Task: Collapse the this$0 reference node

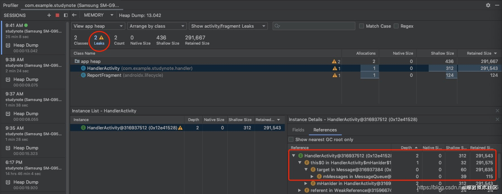Action: (300, 163)
